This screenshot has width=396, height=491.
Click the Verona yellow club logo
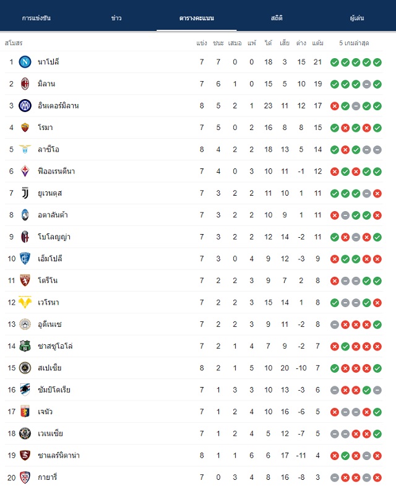(25, 302)
